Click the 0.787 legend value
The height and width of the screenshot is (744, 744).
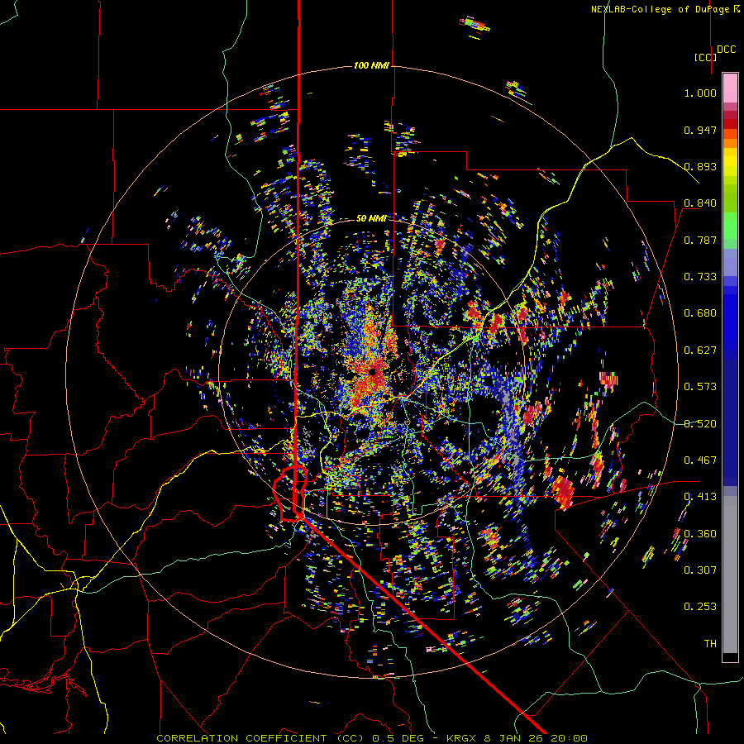[700, 240]
